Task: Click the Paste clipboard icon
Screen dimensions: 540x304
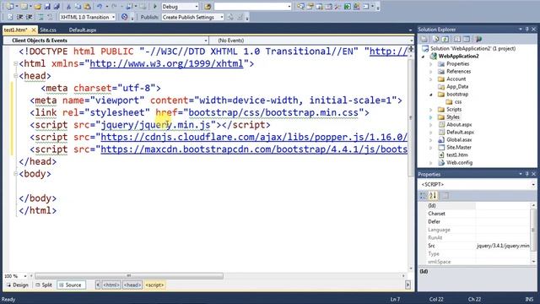Action: [x=88, y=7]
